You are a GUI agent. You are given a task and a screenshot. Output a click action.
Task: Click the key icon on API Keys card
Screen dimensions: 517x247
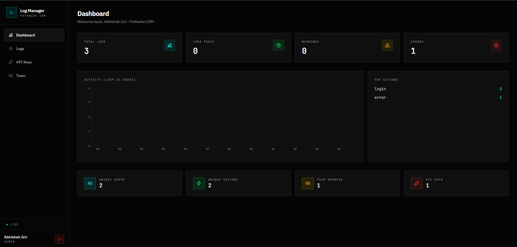pyautogui.click(x=416, y=183)
